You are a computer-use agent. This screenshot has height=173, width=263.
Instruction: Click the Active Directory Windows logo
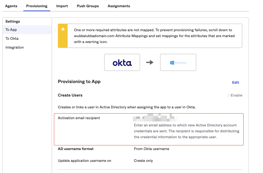pyautogui.click(x=172, y=62)
